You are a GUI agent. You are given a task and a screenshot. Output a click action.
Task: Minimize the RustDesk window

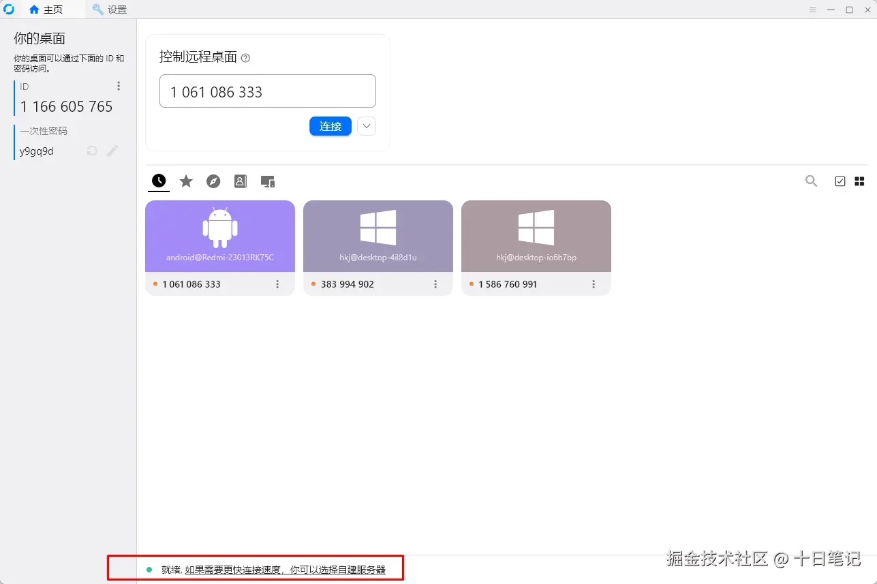coord(831,10)
